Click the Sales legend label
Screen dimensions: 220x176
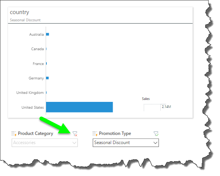point(146,99)
